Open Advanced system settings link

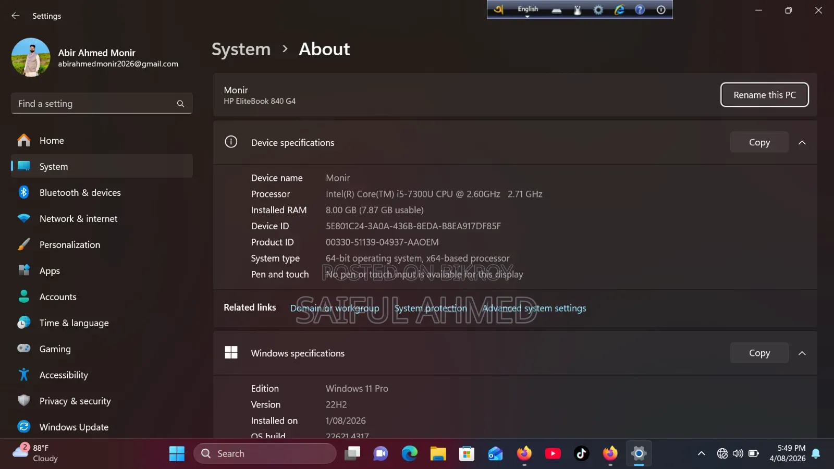pos(534,308)
